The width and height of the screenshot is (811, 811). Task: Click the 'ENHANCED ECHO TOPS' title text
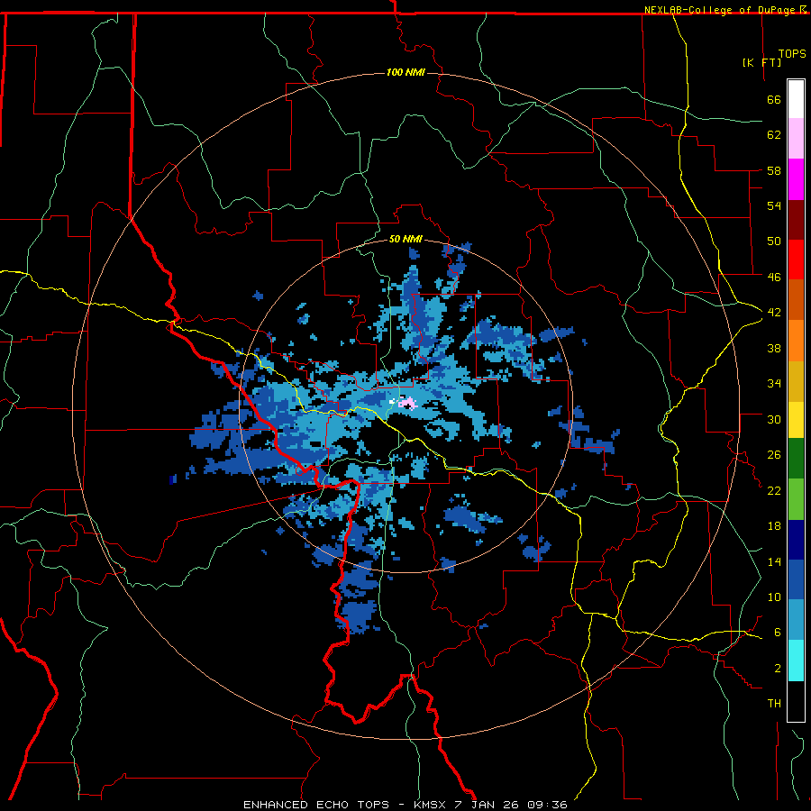tap(316, 805)
